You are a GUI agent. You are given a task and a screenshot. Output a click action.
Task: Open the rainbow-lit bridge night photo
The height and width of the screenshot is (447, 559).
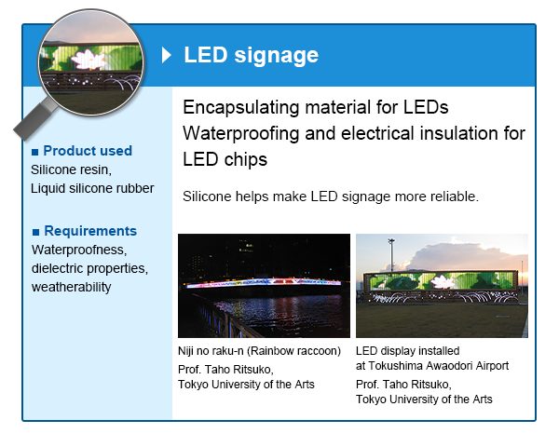point(264,285)
